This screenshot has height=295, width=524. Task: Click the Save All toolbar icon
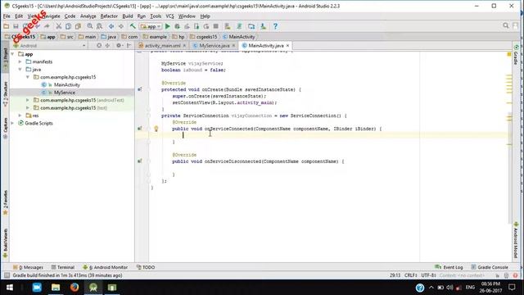(16, 26)
